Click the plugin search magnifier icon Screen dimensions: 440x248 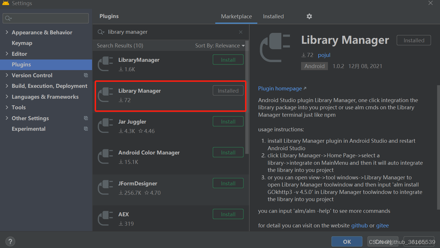101,32
